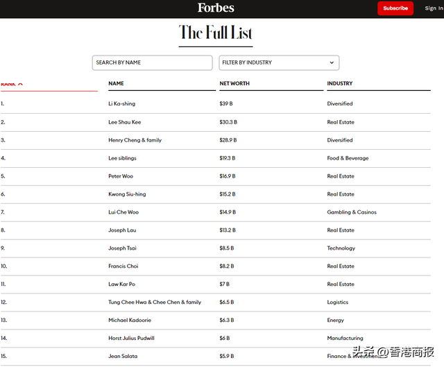Screen dimensions: 444x367
Task: Focus the Search By Name field
Action: (x=153, y=62)
